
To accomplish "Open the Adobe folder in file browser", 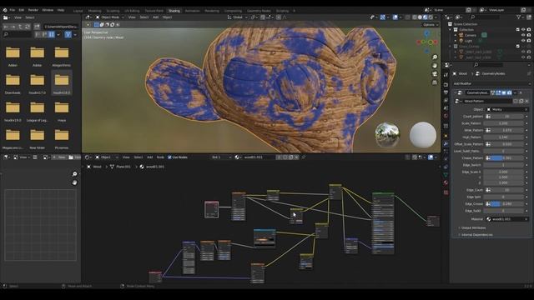I will point(37,57).
